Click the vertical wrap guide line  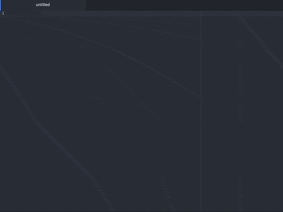(x=201, y=106)
